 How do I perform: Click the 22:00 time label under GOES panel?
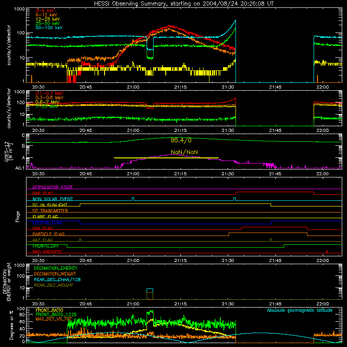pyautogui.click(x=322, y=174)
